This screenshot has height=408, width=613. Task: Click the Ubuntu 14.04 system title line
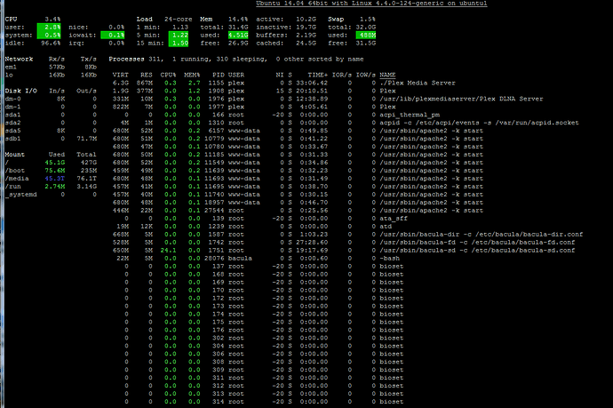[x=371, y=4]
